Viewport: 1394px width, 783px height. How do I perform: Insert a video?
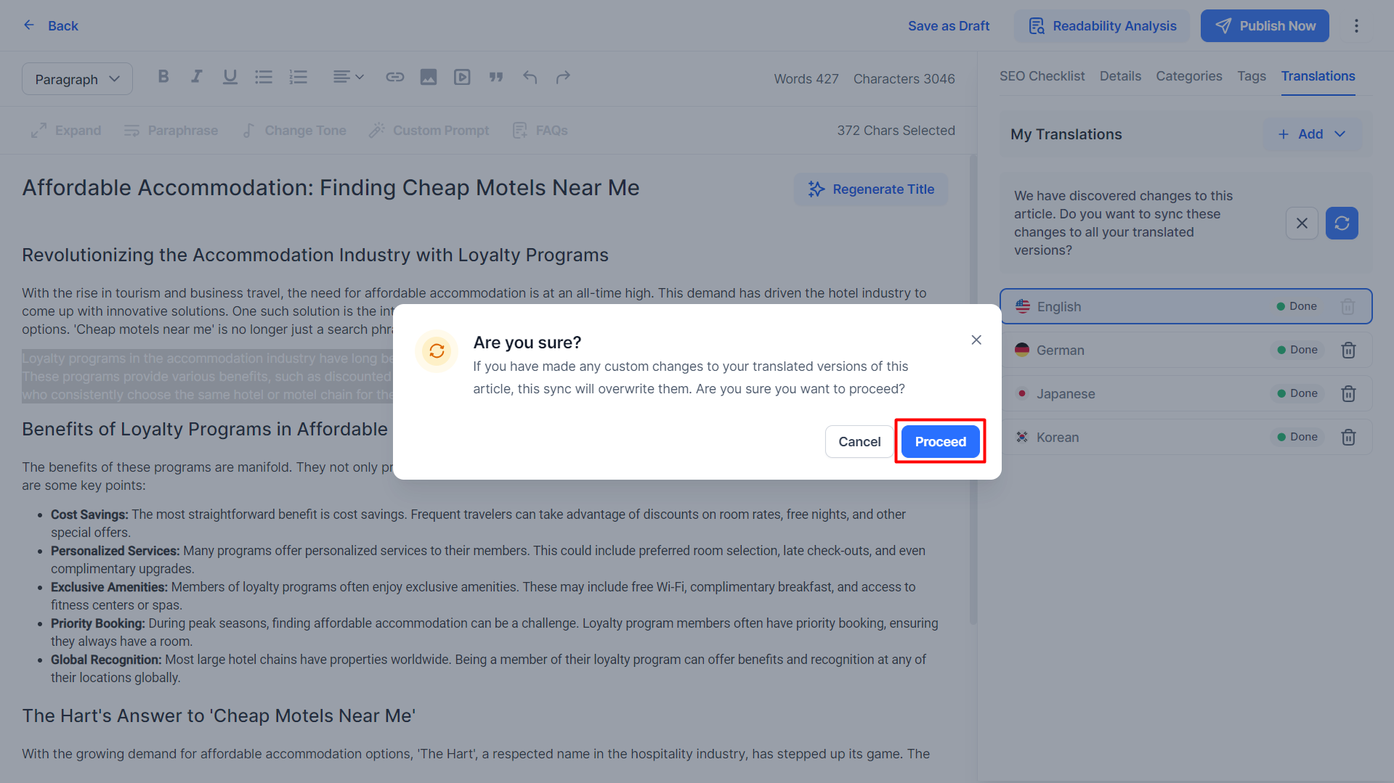(462, 77)
